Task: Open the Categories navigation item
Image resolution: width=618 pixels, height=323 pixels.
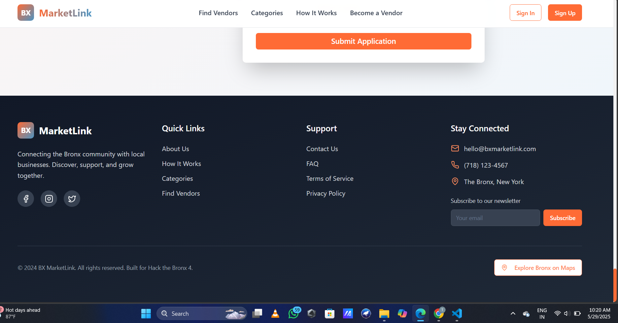Action: point(267,13)
